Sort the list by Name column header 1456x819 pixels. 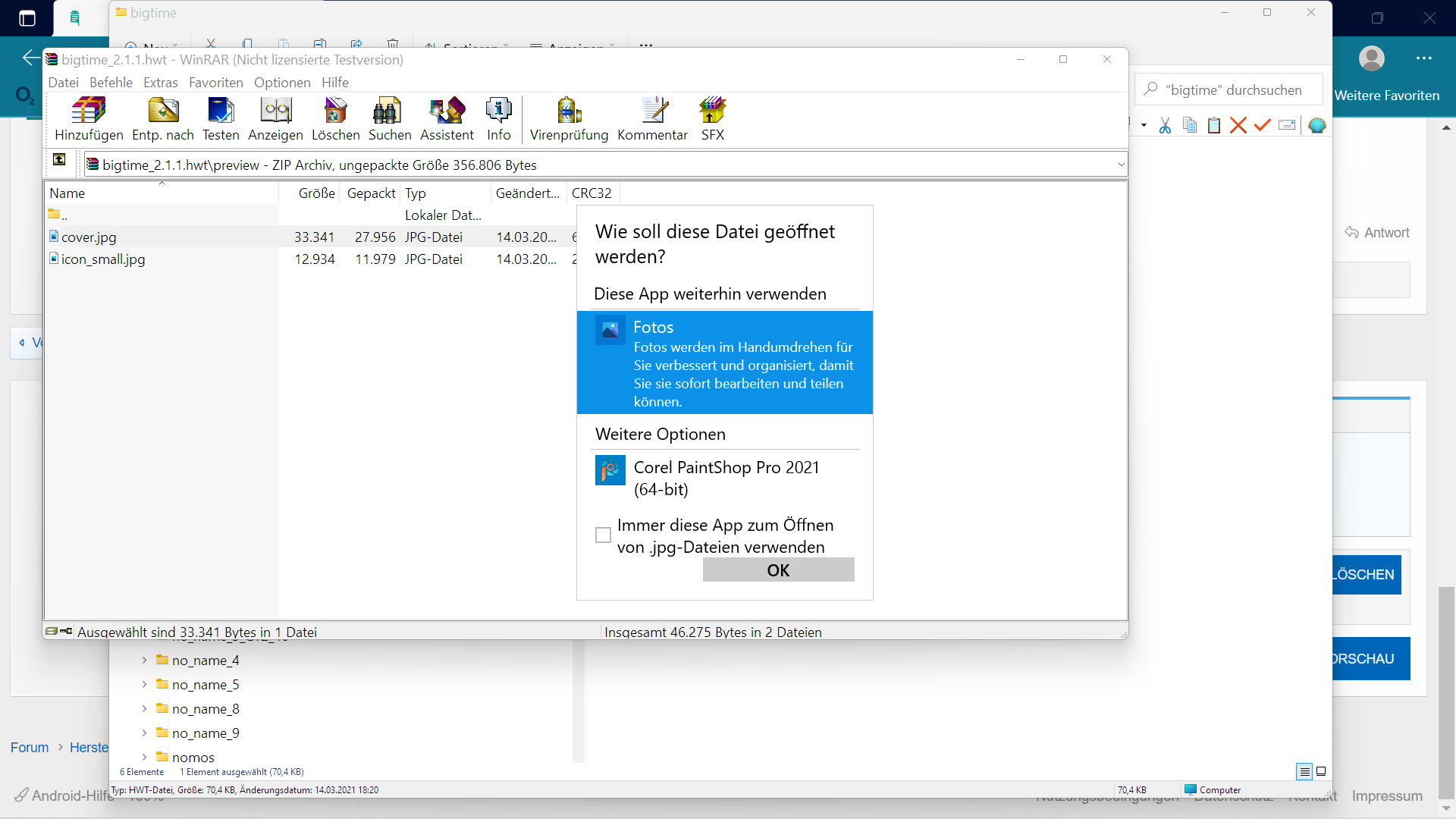coord(161,193)
